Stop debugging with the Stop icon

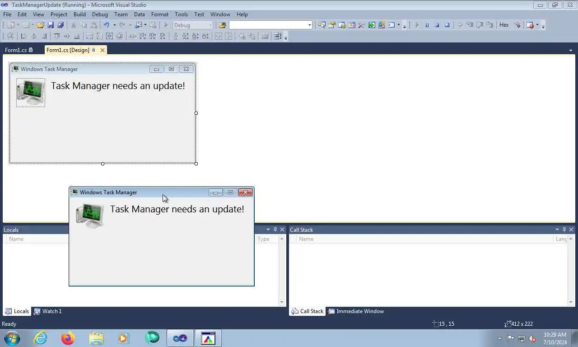(437, 25)
